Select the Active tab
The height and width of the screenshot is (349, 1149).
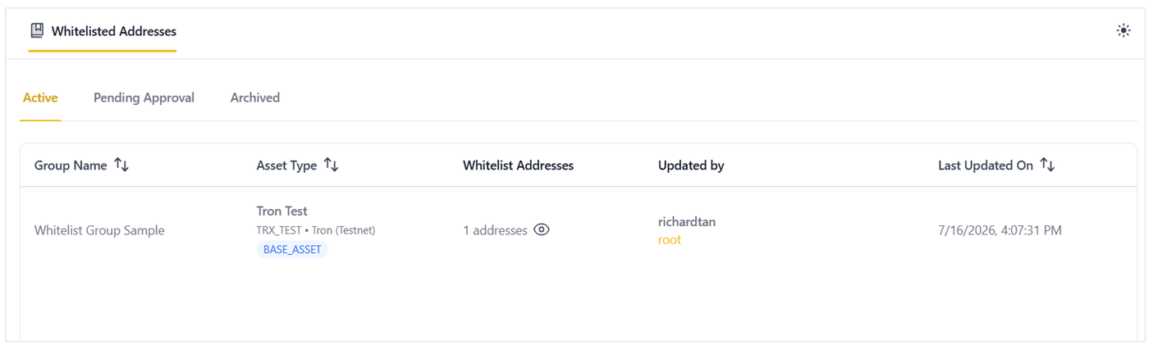coord(40,97)
